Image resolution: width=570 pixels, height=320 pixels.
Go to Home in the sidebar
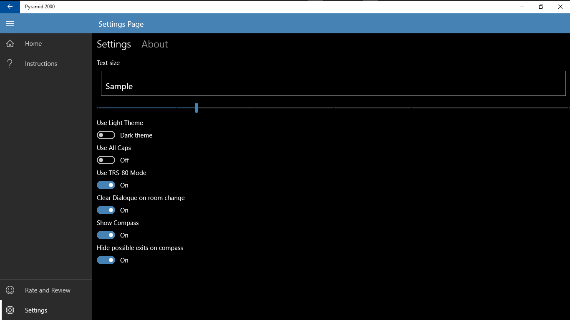click(x=46, y=44)
